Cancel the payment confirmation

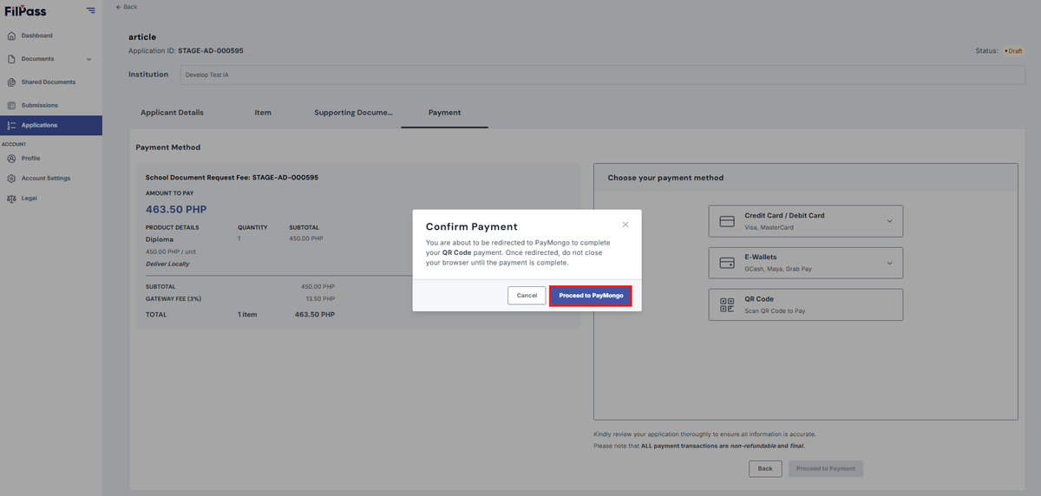[527, 296]
